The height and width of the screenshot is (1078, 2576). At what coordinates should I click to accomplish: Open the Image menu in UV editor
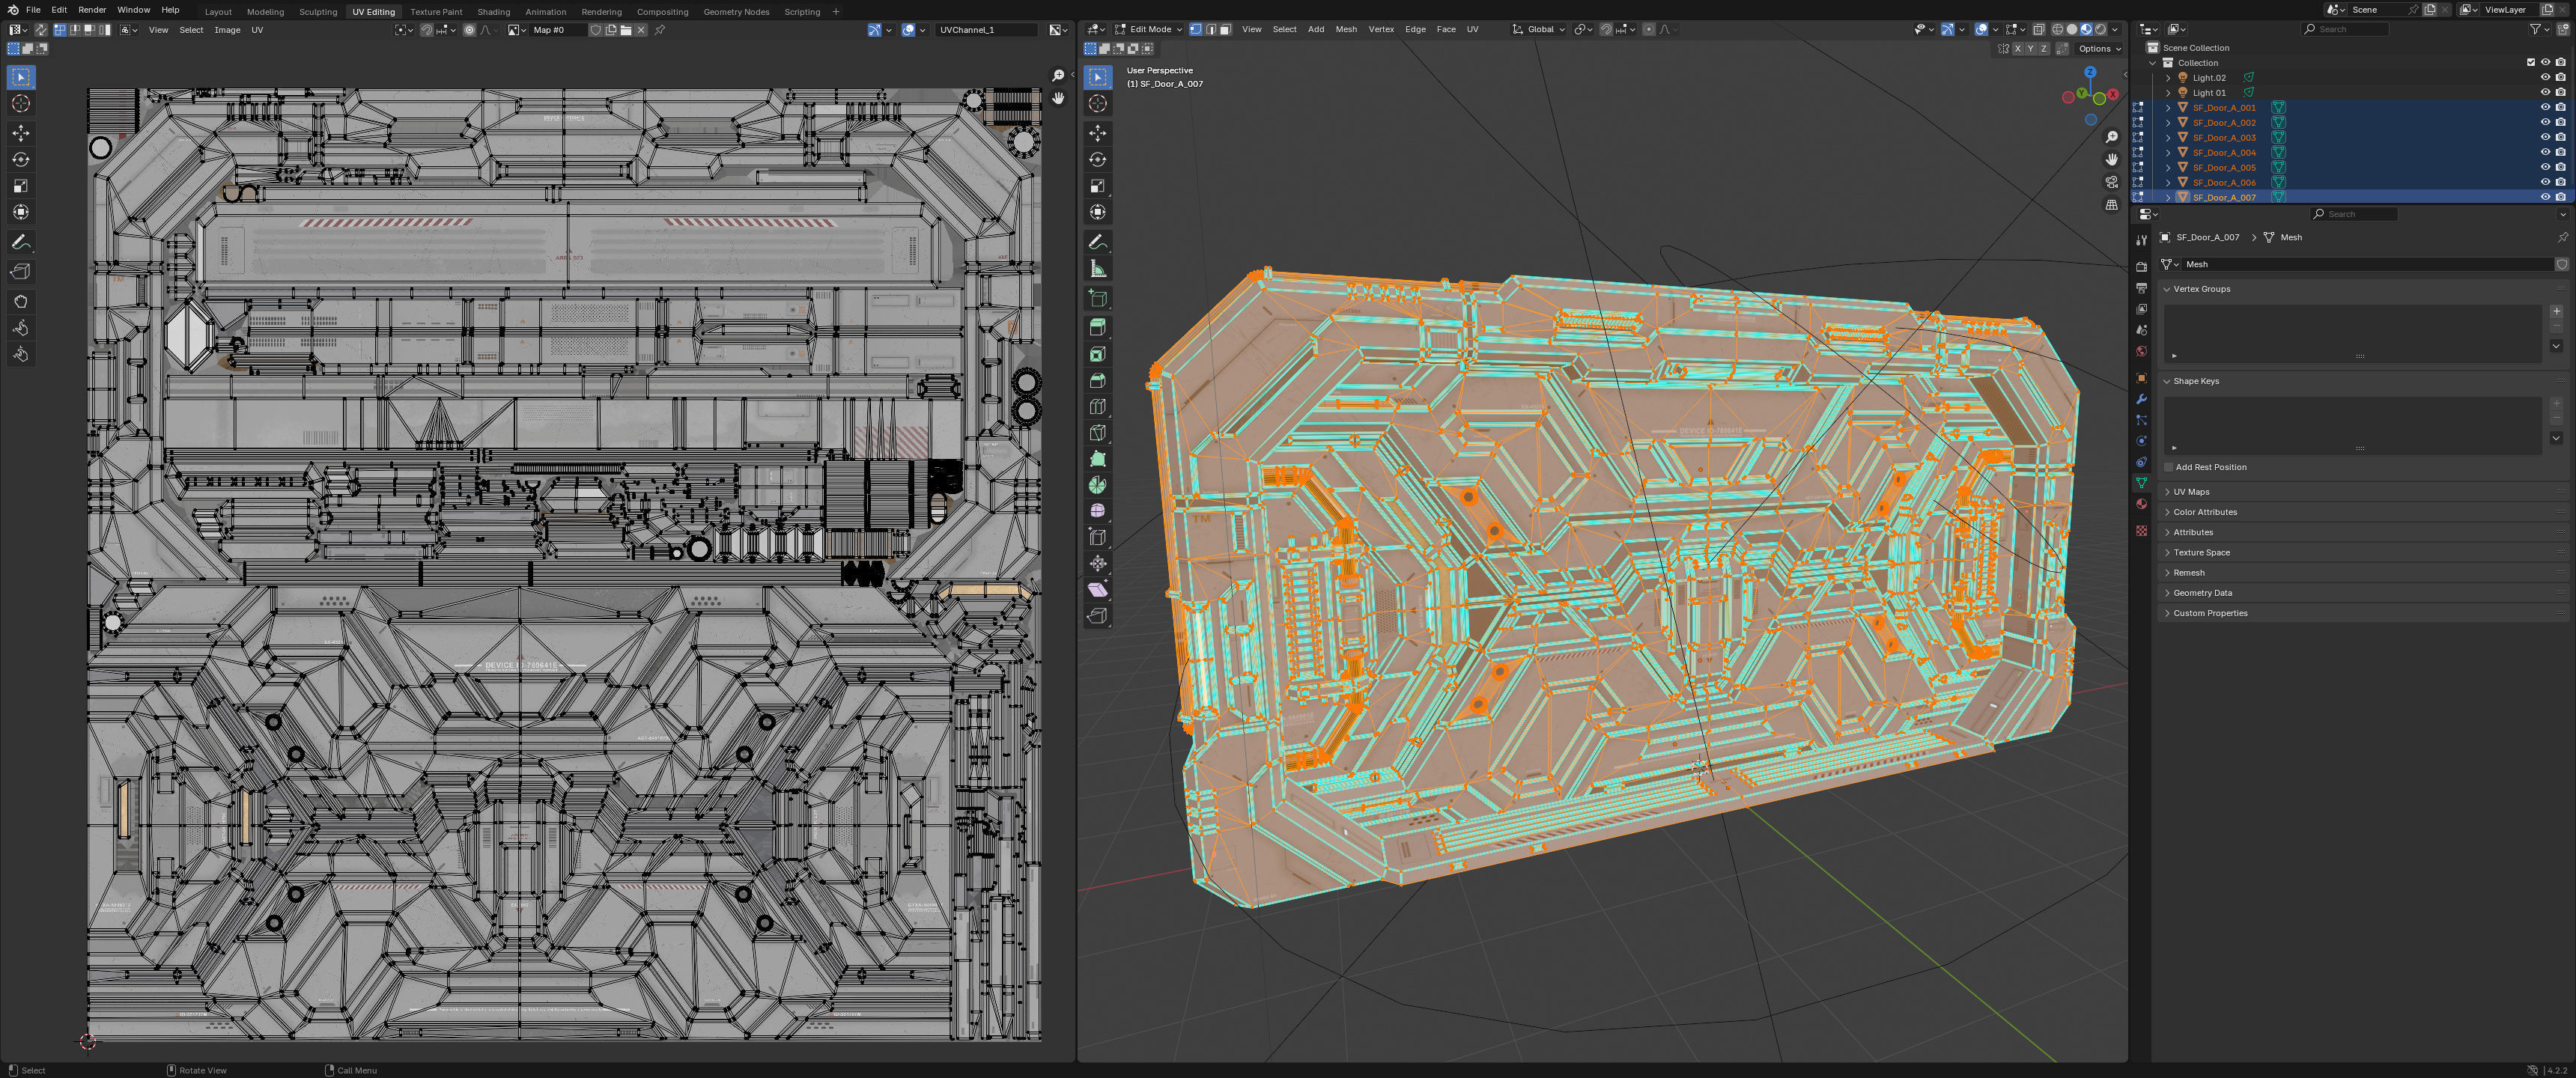click(x=227, y=30)
